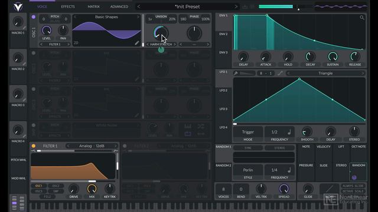
Task: Click the Filter 1 Mix knob
Action: coord(92,189)
